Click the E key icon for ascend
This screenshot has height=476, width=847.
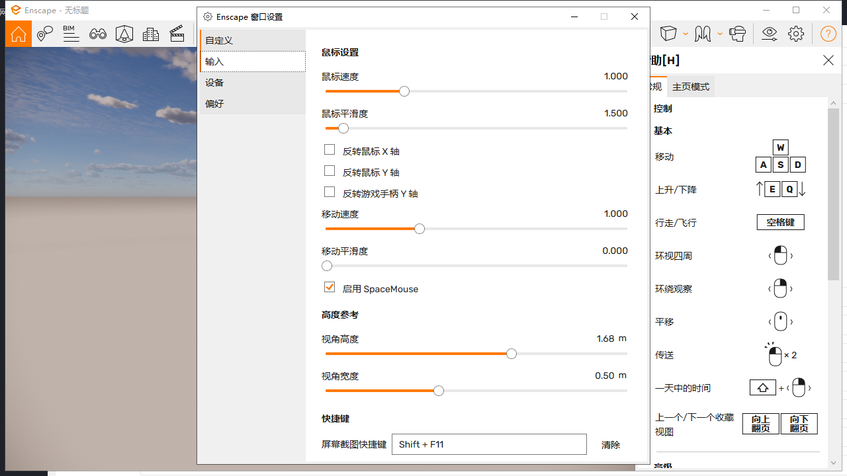pyautogui.click(x=772, y=190)
